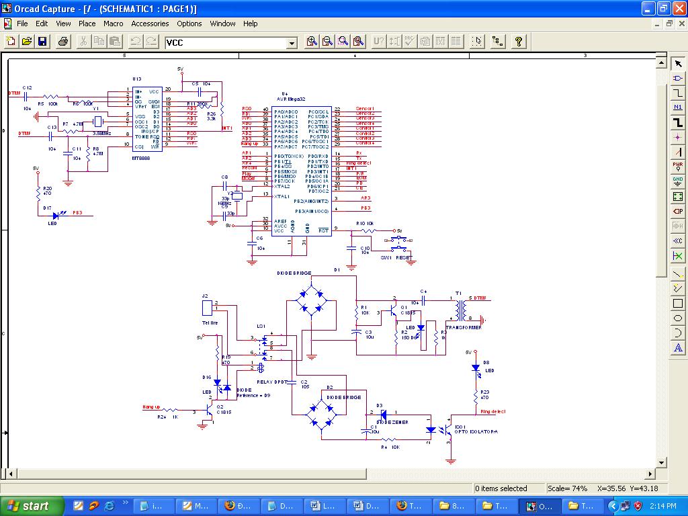The image size is (688, 516).
Task: Open the Accessories menu
Action: point(150,24)
